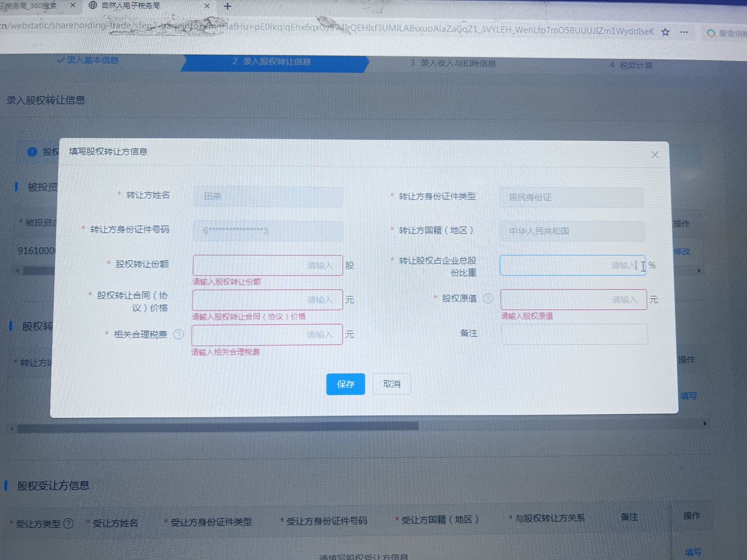Click help icon next to 受让方类型
747x560 pixels.
coord(69,523)
